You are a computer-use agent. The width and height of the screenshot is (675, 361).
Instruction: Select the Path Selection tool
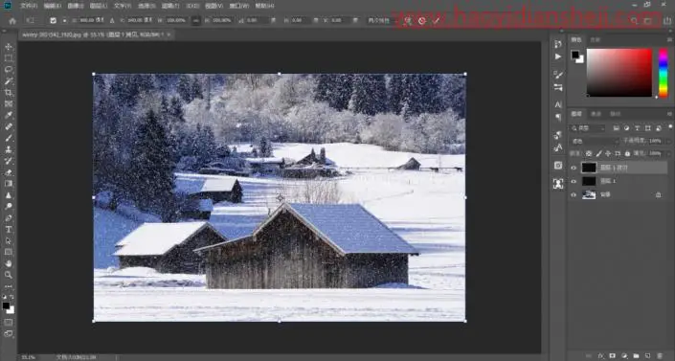pos(9,240)
